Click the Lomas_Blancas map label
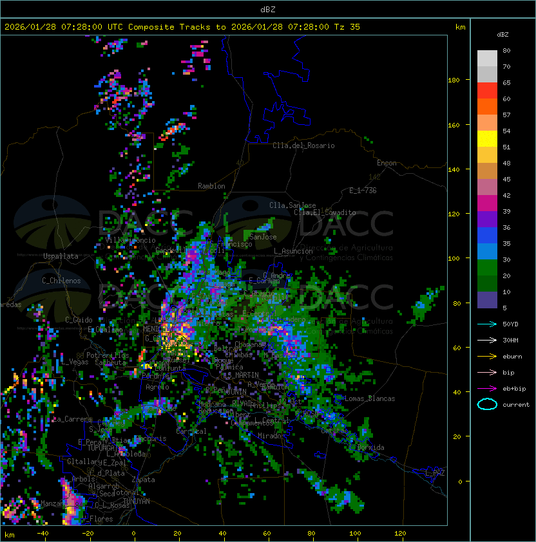 (370, 398)
